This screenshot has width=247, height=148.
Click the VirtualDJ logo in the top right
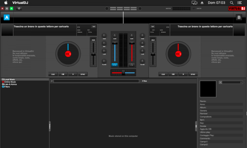point(237,8)
